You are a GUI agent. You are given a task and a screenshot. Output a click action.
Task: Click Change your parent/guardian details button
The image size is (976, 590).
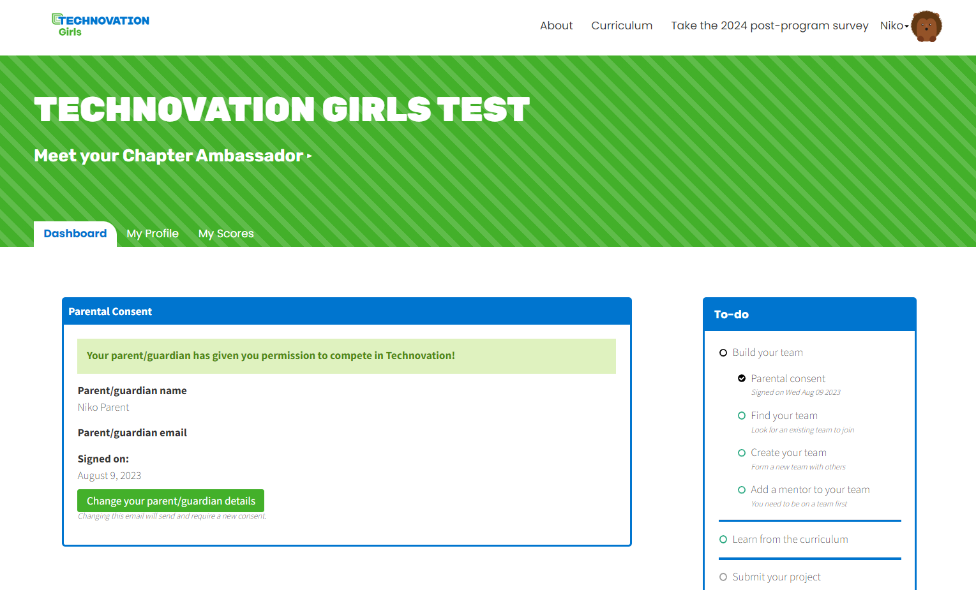(x=170, y=501)
